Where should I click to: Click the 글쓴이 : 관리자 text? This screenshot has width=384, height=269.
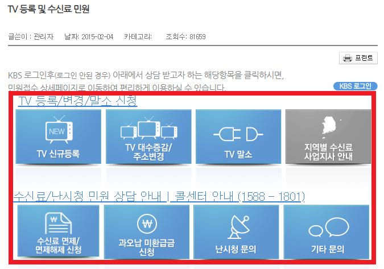pos(31,37)
